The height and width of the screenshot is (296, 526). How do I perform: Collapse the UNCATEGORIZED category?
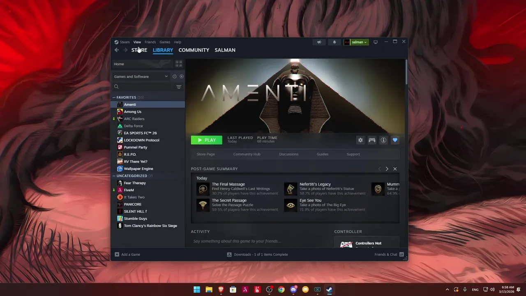(x=114, y=176)
